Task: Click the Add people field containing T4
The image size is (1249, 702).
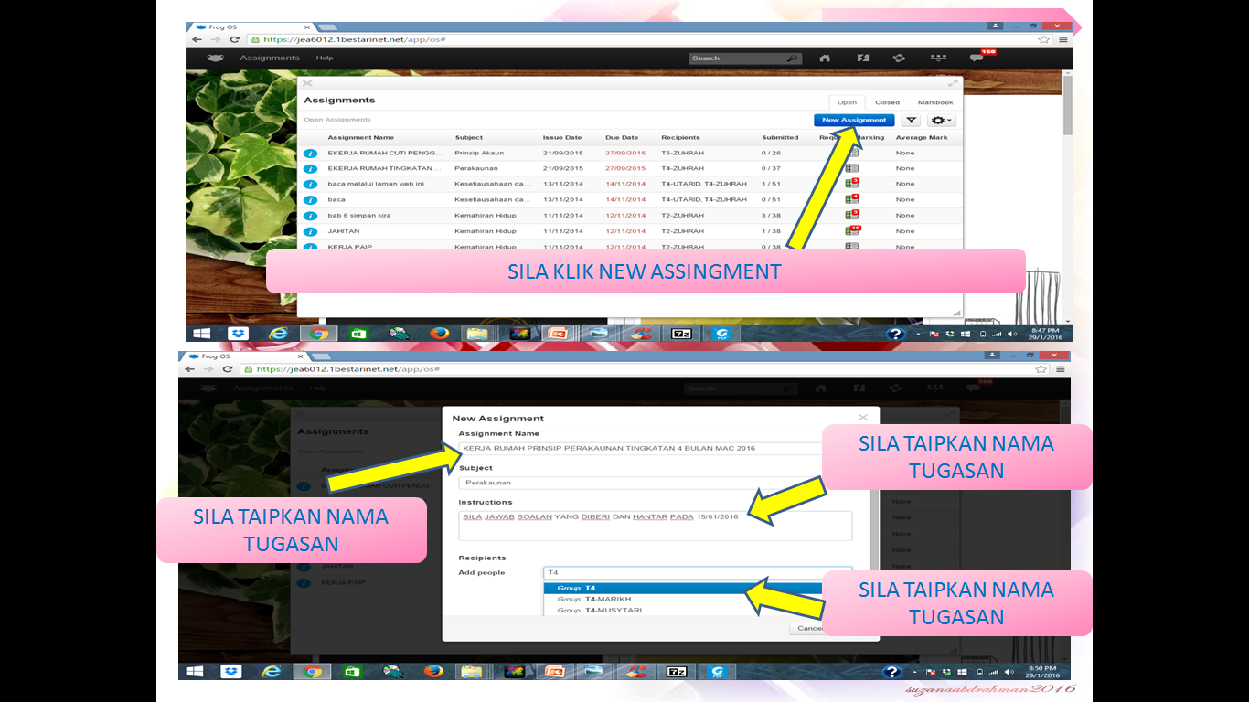Action: click(698, 573)
